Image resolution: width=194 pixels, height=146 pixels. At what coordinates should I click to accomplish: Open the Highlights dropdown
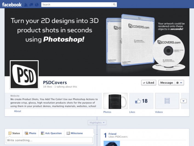coord(97,122)
